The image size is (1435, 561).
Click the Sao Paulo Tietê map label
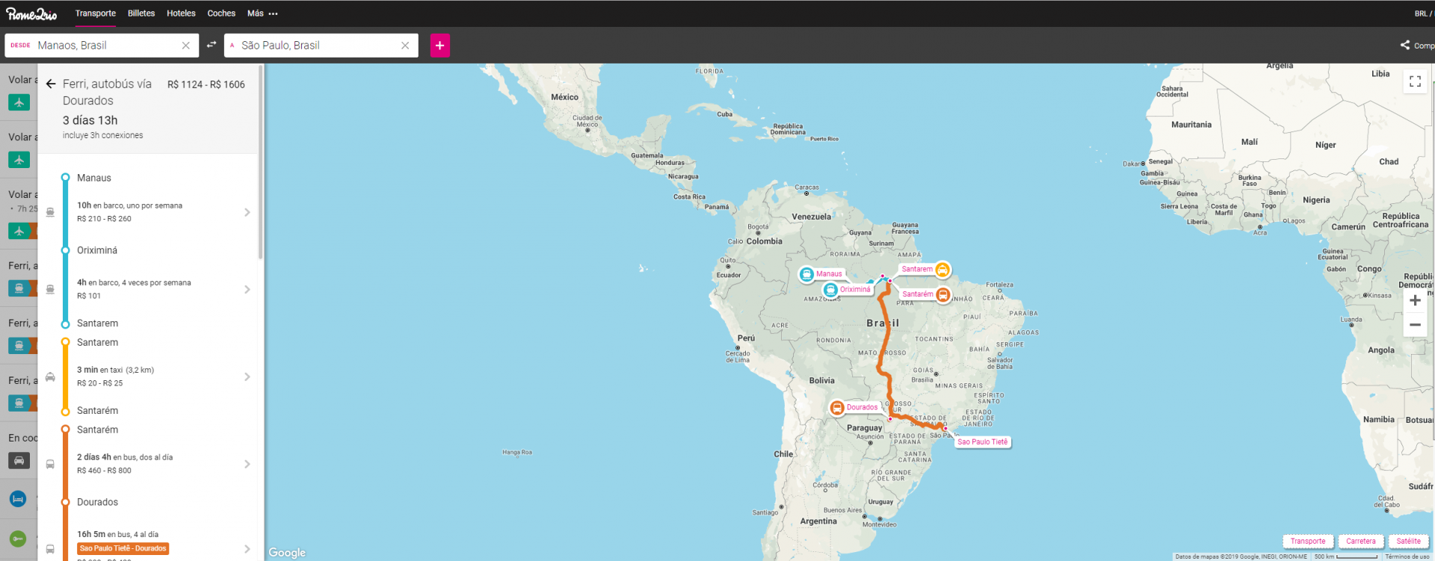(x=983, y=442)
